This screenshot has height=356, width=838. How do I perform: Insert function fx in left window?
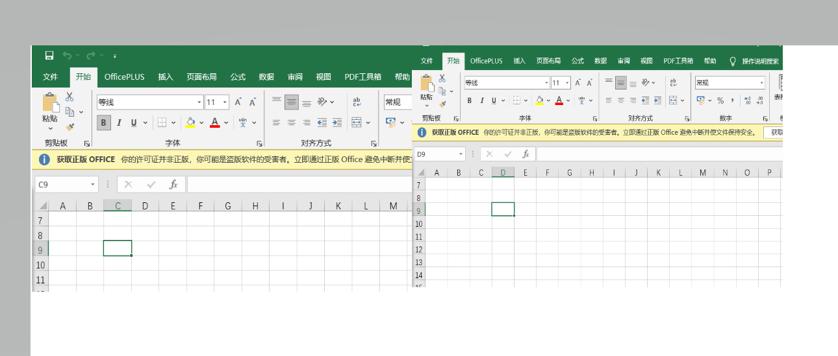tap(173, 185)
